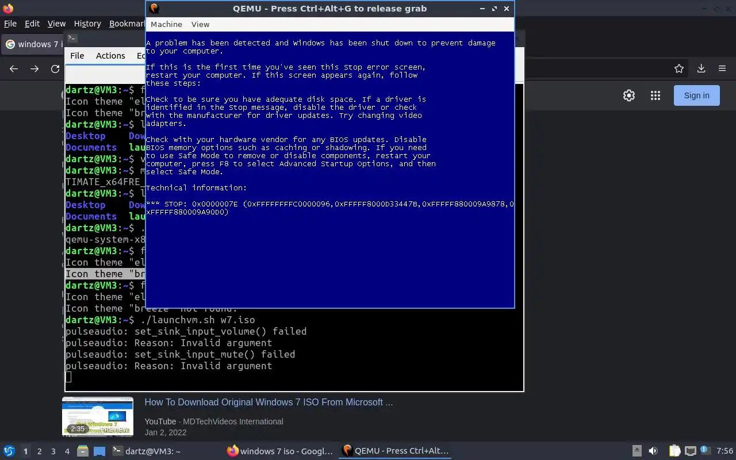Open Firefox History menu

(87, 24)
